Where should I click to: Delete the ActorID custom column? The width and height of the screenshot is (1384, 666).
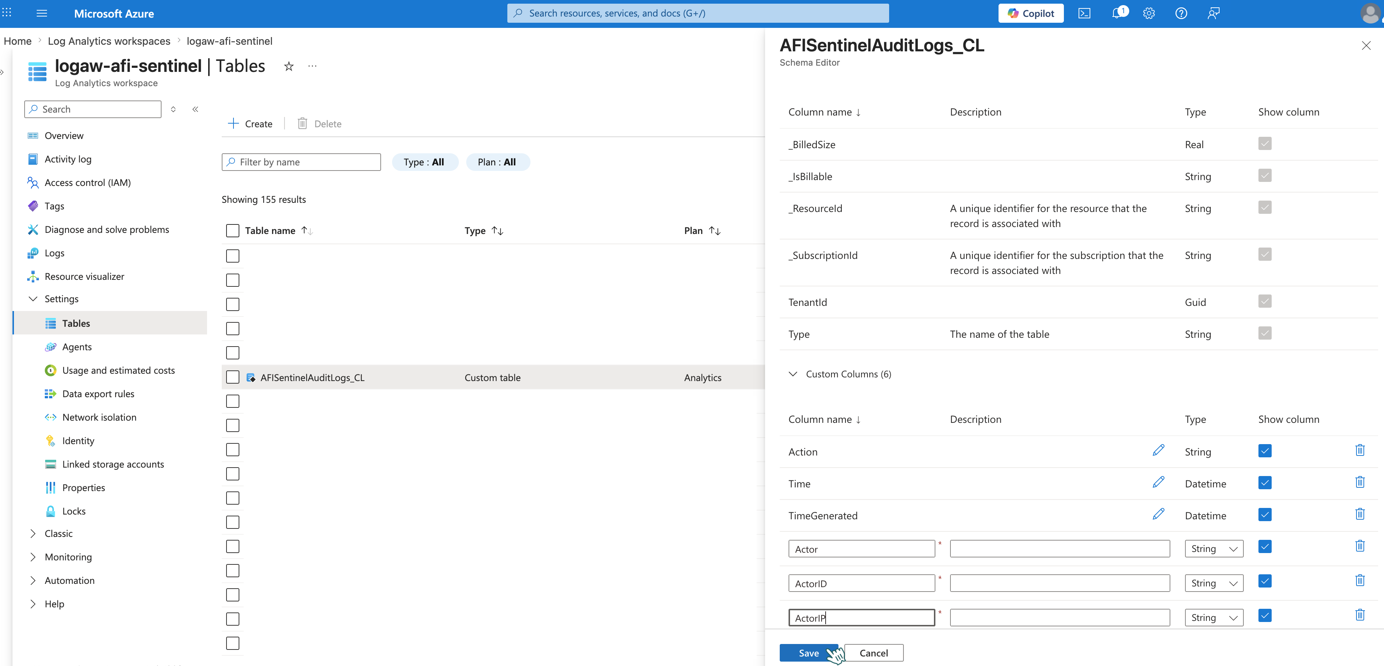click(1360, 581)
